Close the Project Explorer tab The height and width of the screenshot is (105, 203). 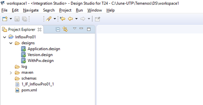click(39, 30)
